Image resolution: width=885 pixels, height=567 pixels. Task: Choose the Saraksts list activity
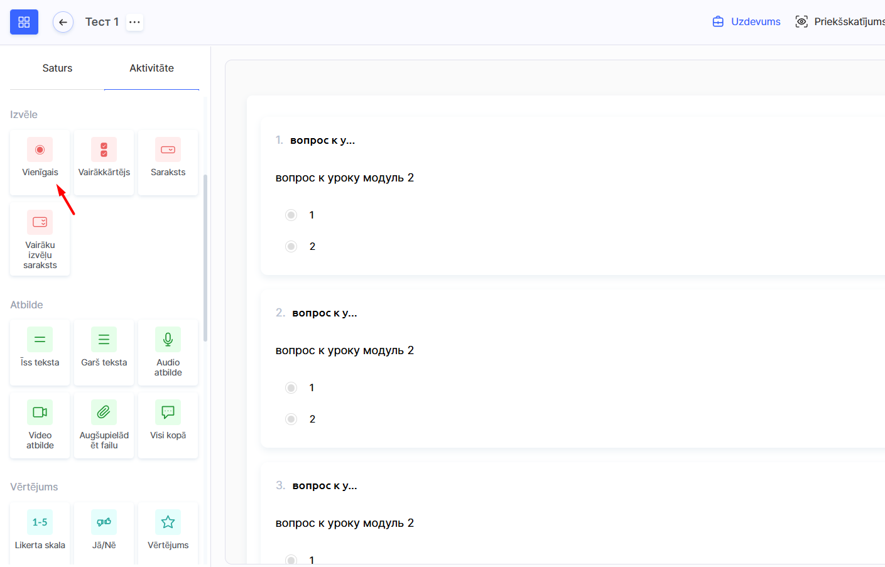click(168, 161)
